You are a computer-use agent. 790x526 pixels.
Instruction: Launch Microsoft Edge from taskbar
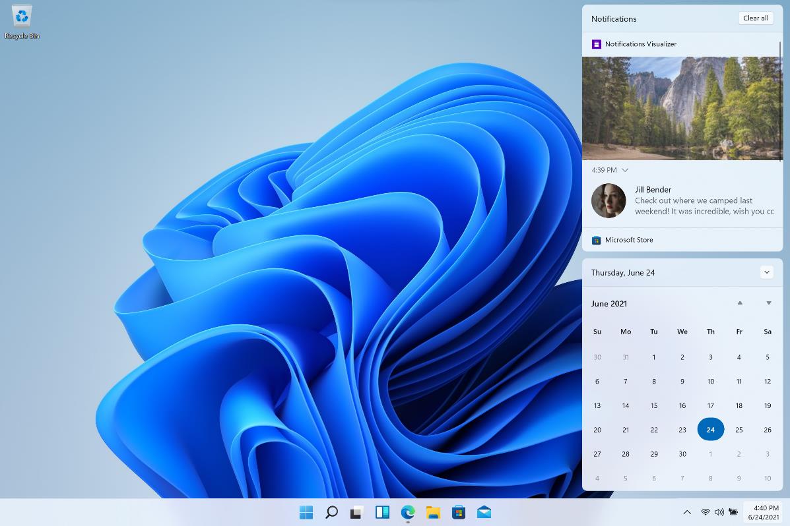coord(408,512)
